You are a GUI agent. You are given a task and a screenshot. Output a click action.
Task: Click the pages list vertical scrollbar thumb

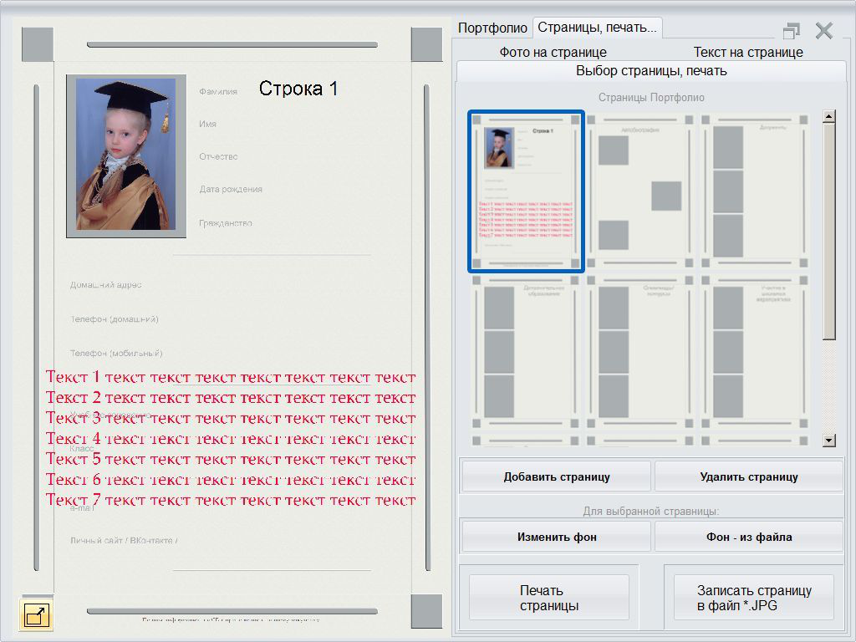(829, 232)
